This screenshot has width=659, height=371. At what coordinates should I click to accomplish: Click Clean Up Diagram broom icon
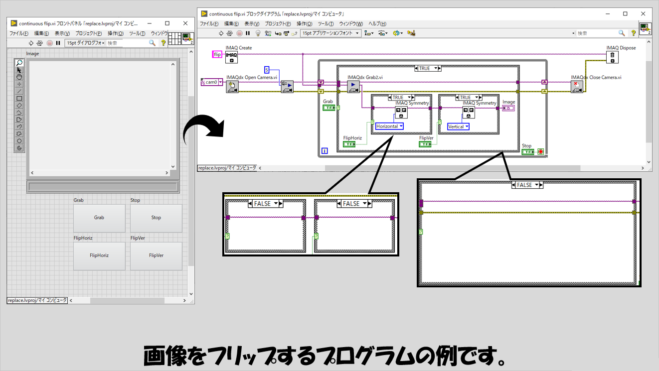(x=411, y=33)
